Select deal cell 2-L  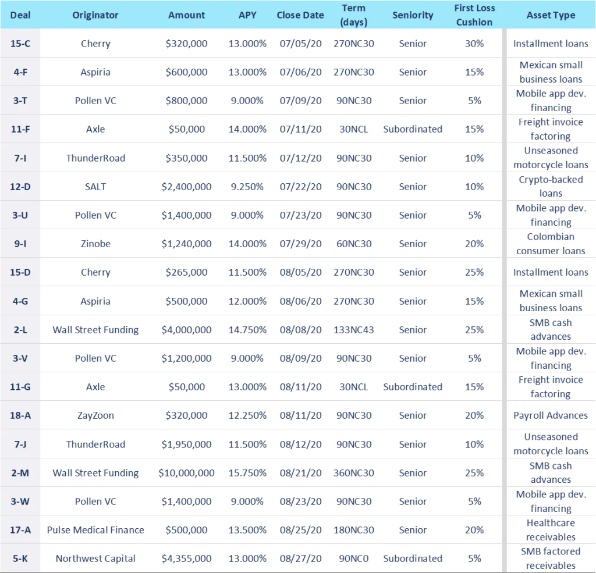tap(20, 329)
